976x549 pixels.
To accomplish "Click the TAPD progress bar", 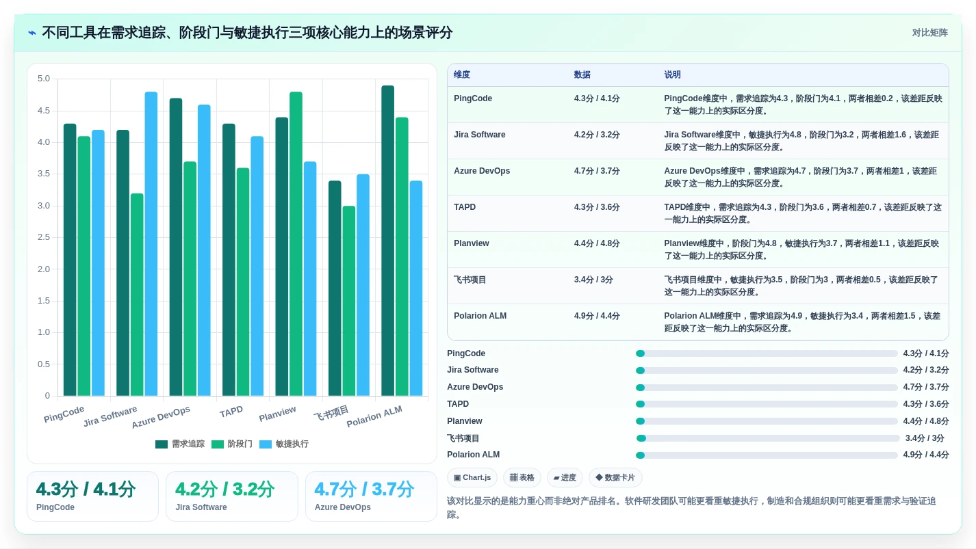I will point(767,404).
